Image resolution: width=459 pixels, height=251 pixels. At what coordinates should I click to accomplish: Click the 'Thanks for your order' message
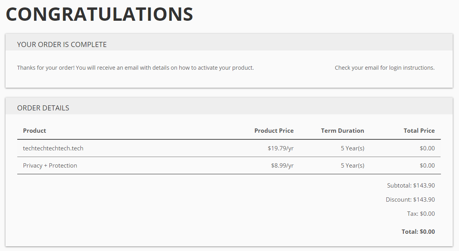(135, 68)
